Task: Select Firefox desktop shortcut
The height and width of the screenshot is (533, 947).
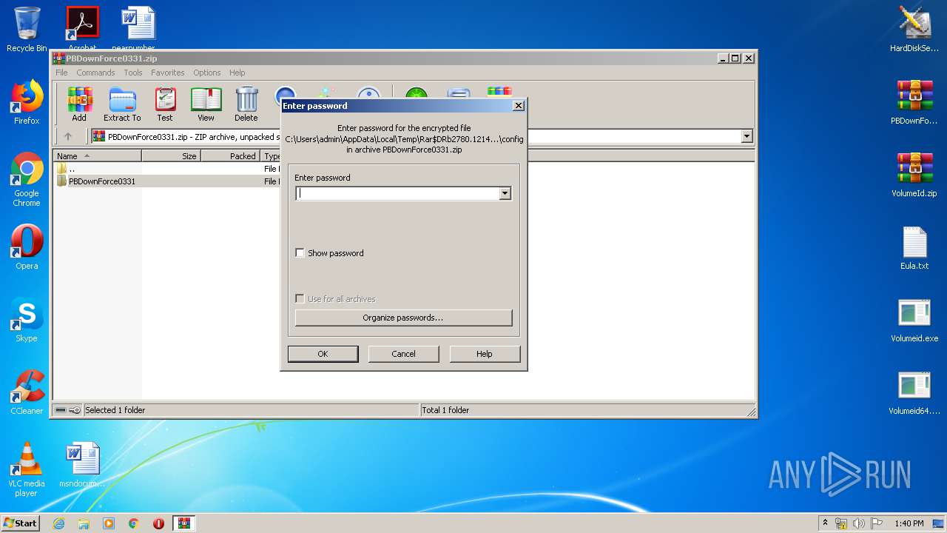Action: (x=27, y=102)
